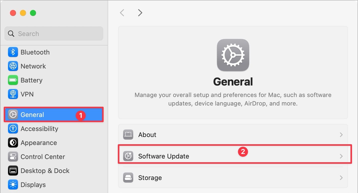Select the Accessibility icon
Screen dimensions: 358x193
tap(13, 128)
